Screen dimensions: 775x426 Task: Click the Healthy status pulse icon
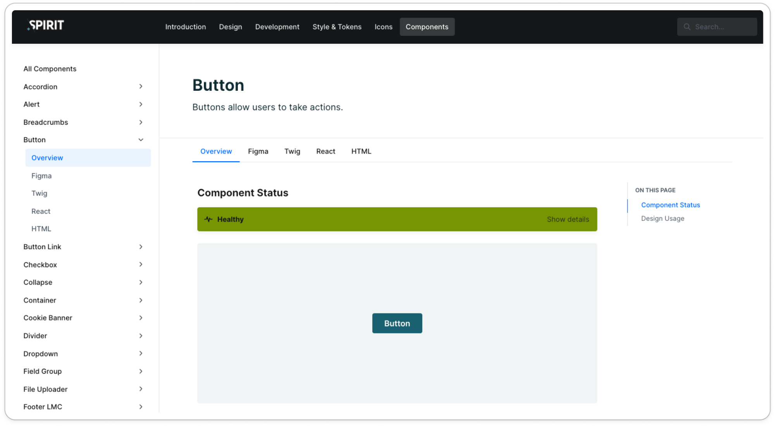(x=208, y=219)
